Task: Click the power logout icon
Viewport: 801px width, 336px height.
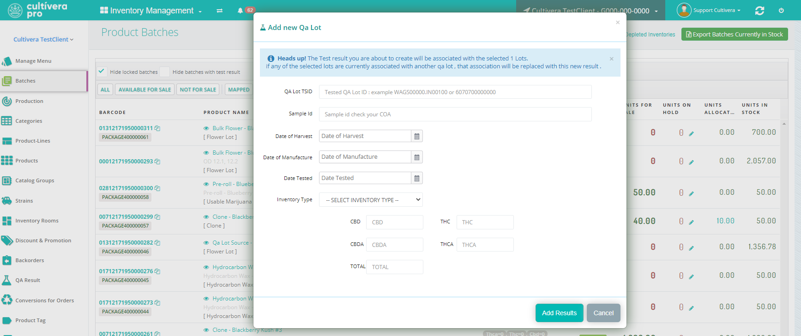Action: click(781, 11)
